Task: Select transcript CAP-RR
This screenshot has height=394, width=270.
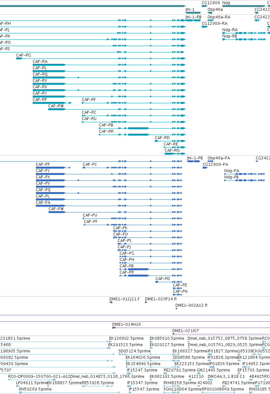Action: pyautogui.click(x=106, y=131)
